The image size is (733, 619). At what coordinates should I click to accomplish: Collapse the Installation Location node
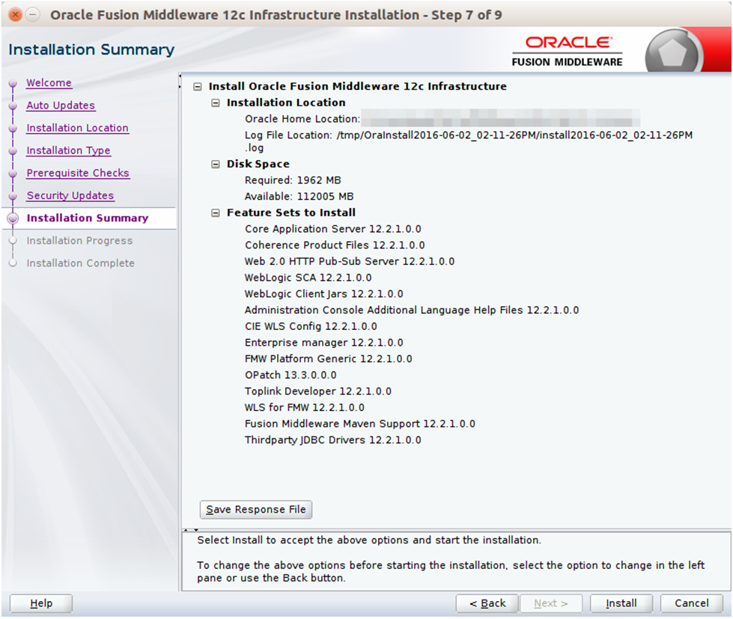tap(216, 103)
